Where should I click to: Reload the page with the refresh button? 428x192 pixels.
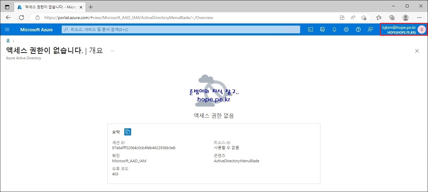pyautogui.click(x=21, y=18)
